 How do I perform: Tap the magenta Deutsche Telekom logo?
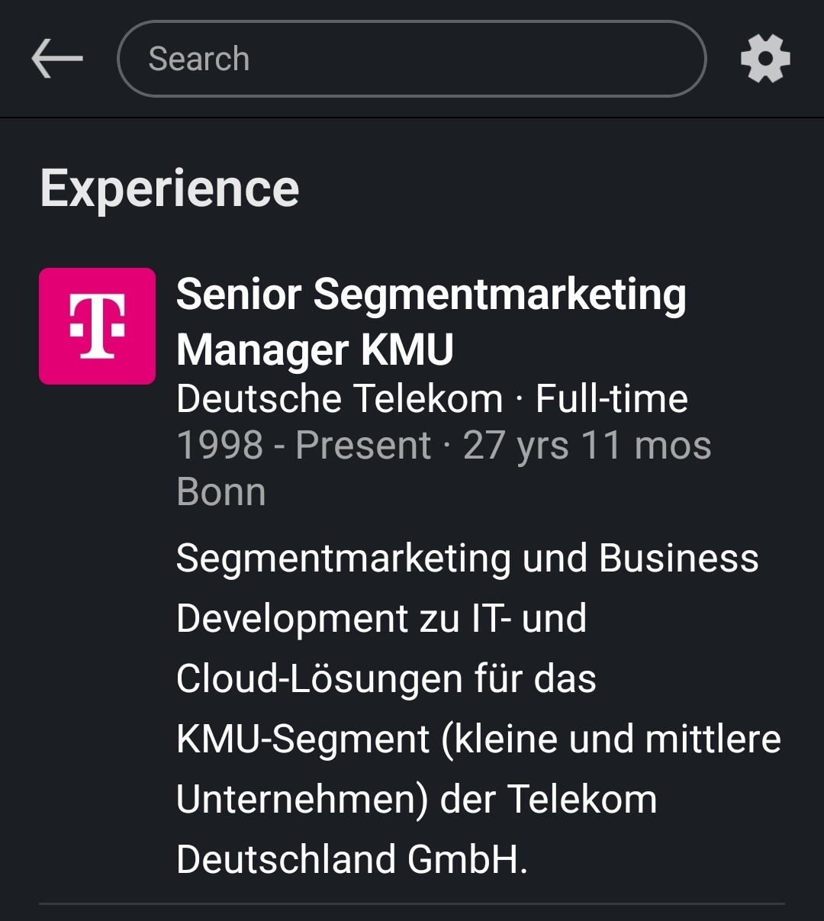97,326
